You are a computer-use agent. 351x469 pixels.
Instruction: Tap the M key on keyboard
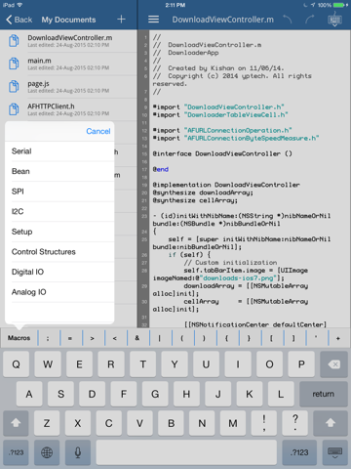(233, 423)
